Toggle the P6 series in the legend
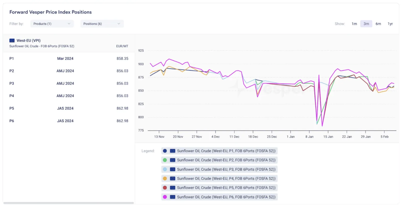This screenshot has height=206, width=402. 219,197
